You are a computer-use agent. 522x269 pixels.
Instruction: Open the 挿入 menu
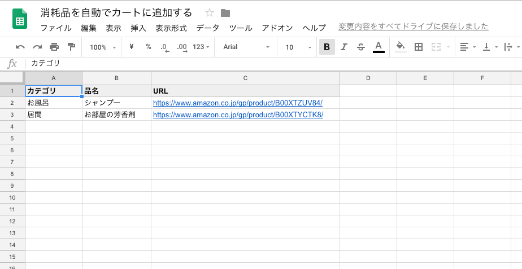click(x=138, y=28)
